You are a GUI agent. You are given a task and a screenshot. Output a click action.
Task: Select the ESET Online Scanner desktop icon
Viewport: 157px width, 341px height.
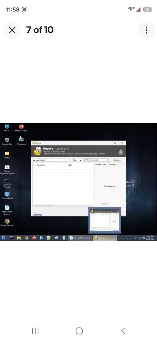coord(7,210)
